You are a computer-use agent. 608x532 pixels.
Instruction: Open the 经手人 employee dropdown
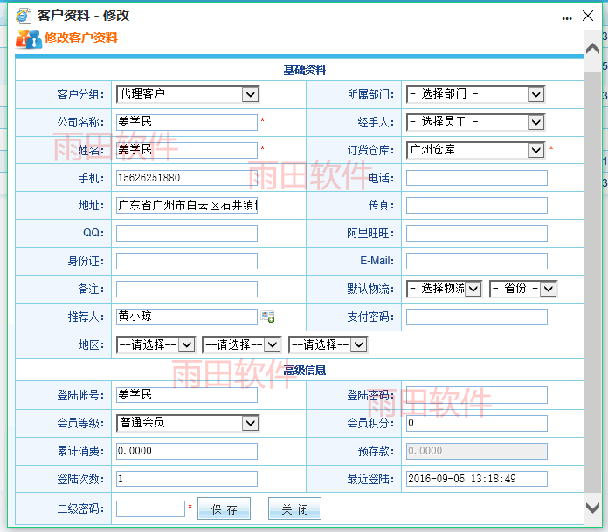point(476,122)
